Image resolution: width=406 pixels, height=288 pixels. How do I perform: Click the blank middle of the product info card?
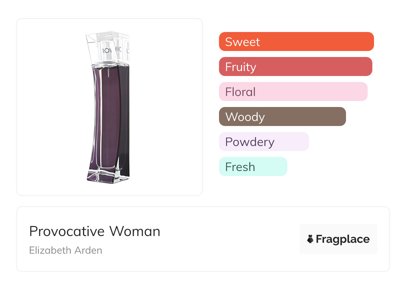tap(227, 239)
